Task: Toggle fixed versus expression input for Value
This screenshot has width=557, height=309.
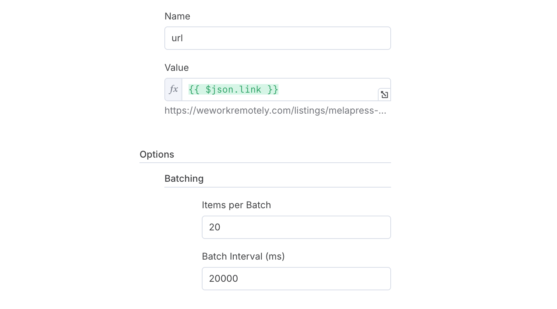Action: 173,89
